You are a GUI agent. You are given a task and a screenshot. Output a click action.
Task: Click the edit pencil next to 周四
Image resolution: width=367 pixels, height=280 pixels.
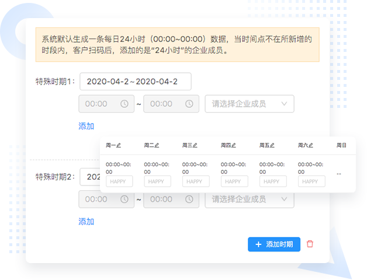point(234,145)
